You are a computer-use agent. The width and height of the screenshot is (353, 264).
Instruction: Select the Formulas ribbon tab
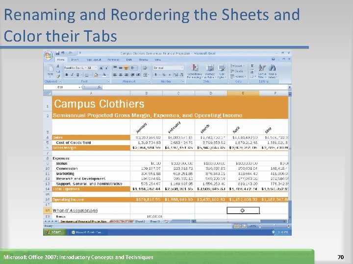pos(113,60)
